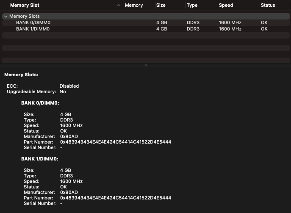Viewport: 291px width, 213px height.
Task: Click the Memory column header
Action: pos(134,6)
